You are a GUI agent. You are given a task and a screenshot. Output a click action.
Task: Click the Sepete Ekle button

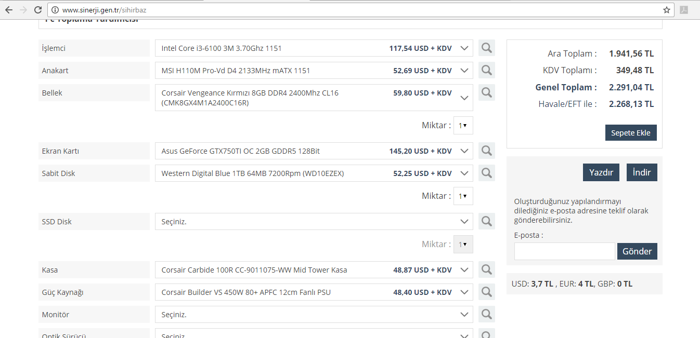pos(631,132)
